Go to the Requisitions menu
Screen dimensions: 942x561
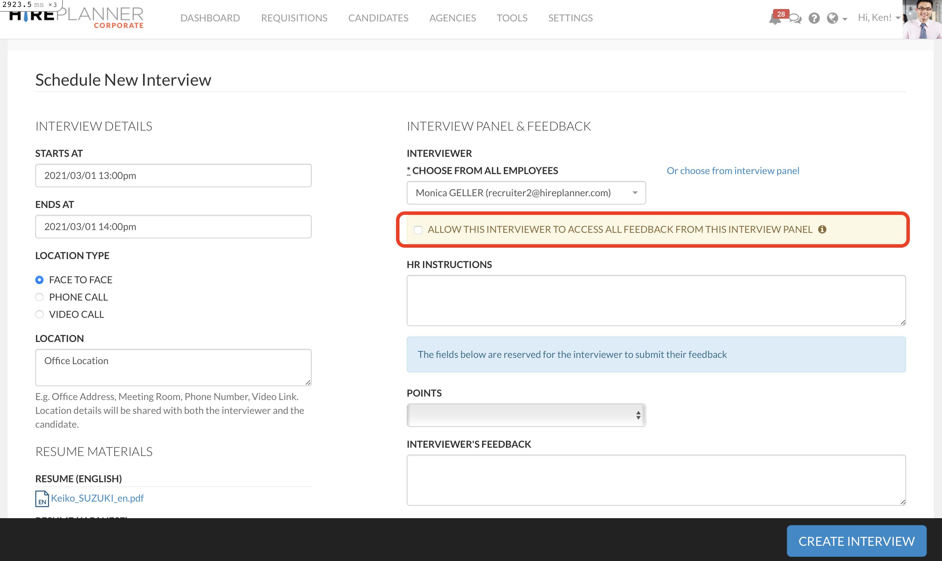[x=294, y=18]
